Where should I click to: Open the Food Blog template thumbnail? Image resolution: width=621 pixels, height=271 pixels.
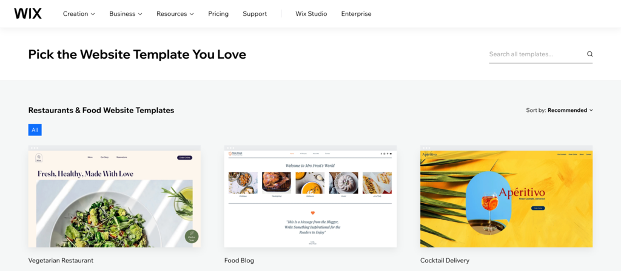tap(310, 197)
